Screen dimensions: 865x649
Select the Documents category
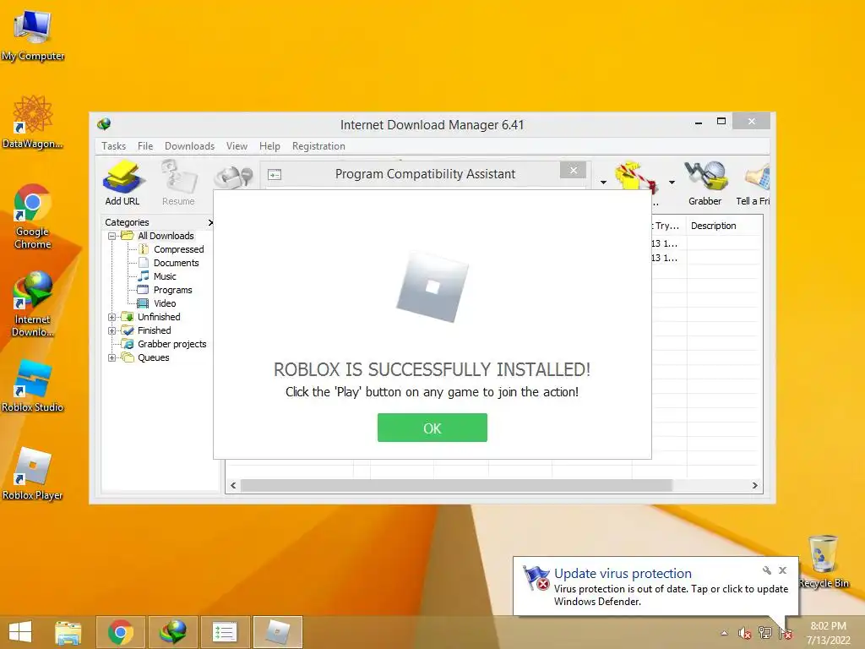point(176,263)
